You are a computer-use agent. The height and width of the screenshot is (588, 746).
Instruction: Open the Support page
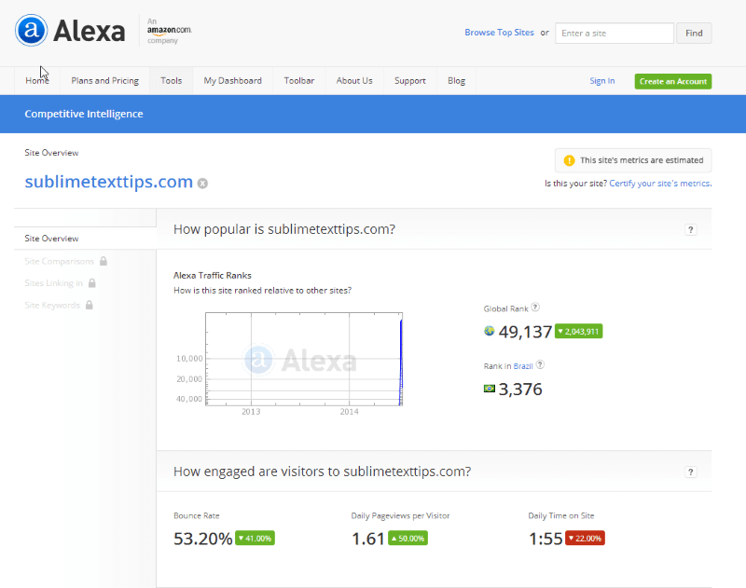[x=410, y=81]
